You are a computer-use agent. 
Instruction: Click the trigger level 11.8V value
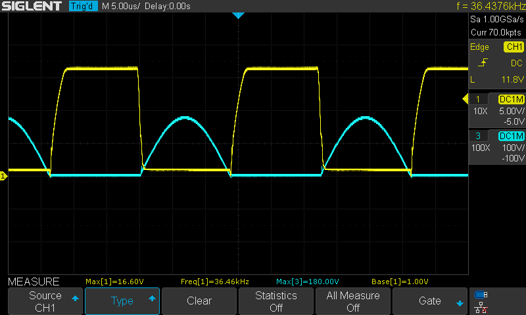pyautogui.click(x=513, y=79)
